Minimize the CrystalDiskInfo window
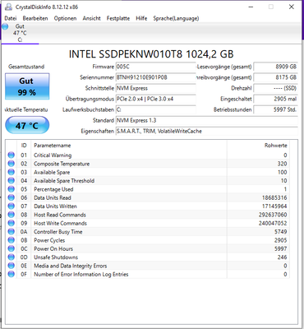Screen dimensions: 304x329 251,7
